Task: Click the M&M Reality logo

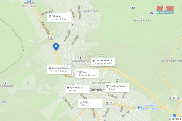Action: (x=165, y=10)
